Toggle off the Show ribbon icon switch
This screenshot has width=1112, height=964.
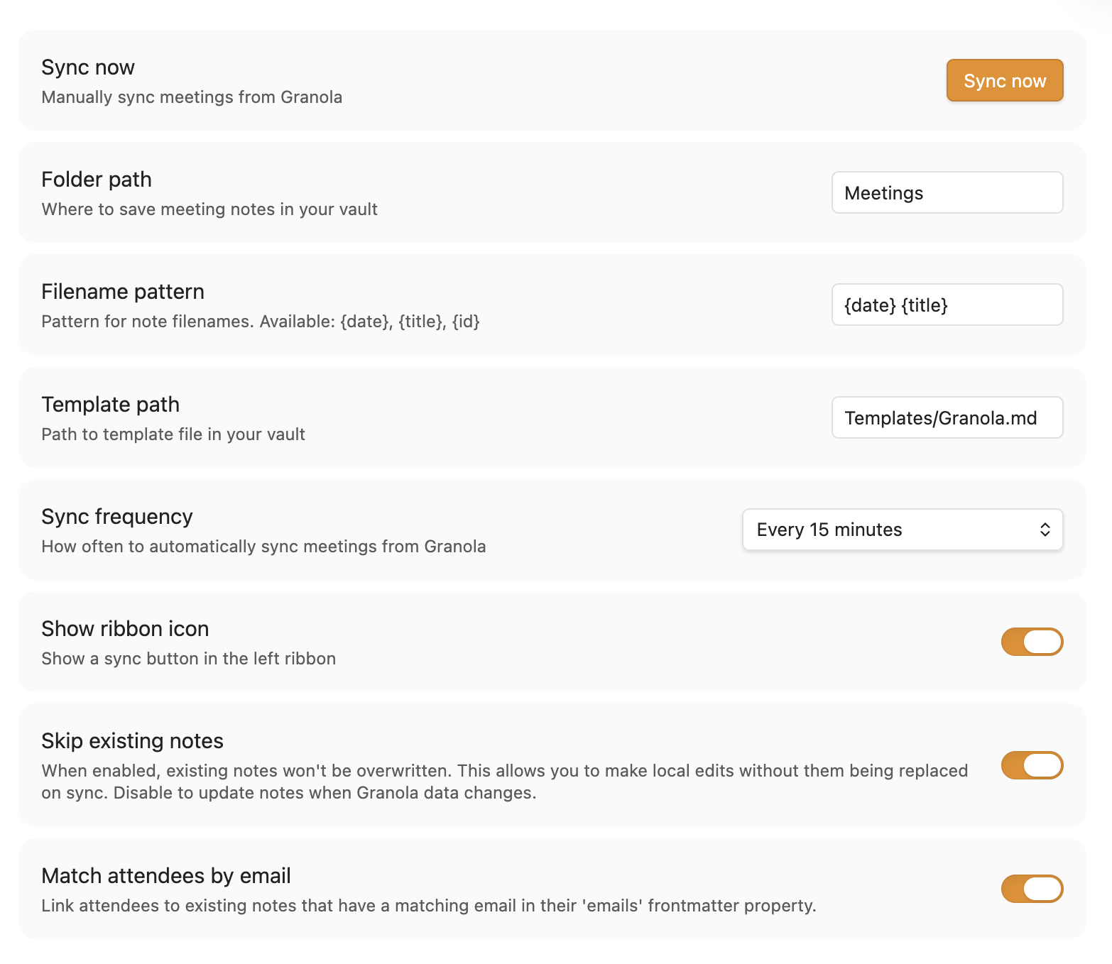(x=1032, y=642)
